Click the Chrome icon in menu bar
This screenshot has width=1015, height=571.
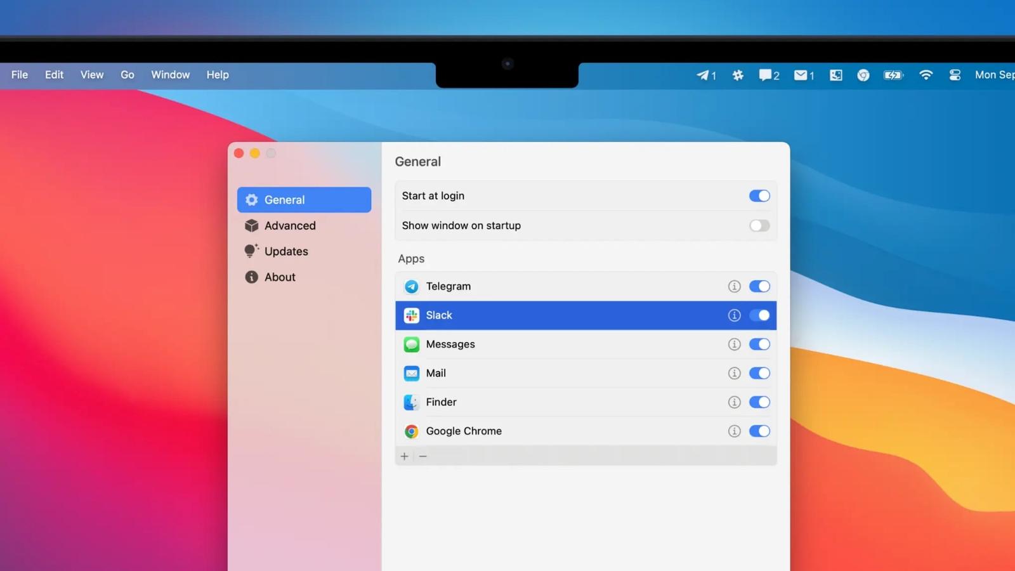click(x=863, y=75)
